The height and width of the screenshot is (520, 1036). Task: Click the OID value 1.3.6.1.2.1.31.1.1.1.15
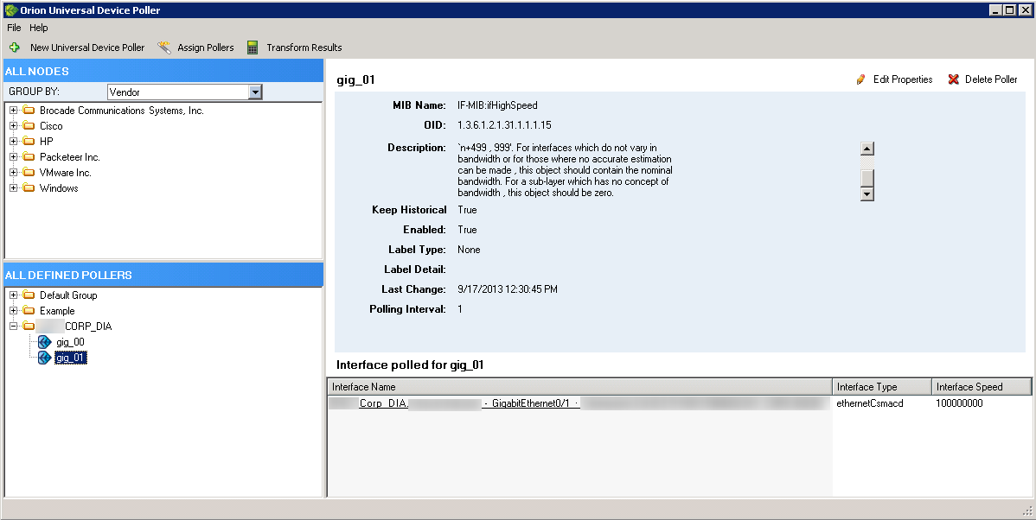coord(504,124)
